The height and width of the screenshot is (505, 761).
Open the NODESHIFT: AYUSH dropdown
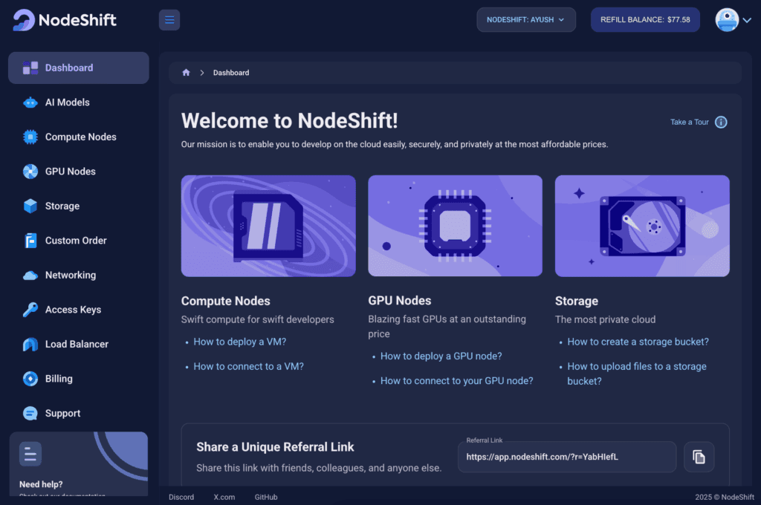[526, 20]
